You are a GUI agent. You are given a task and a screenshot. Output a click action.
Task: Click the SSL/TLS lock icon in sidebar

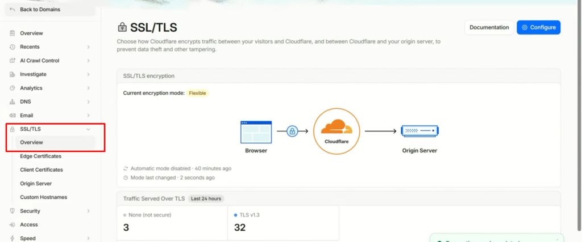pyautogui.click(x=13, y=129)
